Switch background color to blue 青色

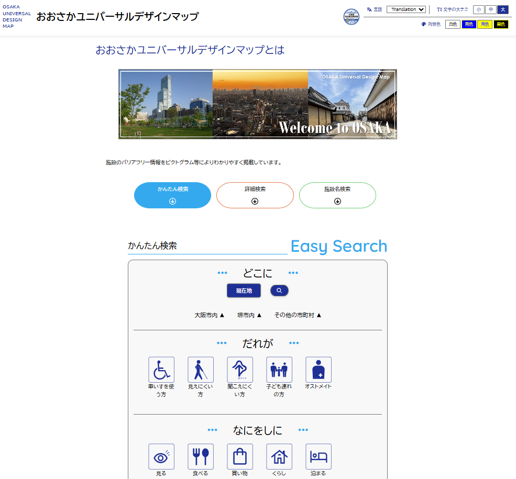(x=469, y=24)
